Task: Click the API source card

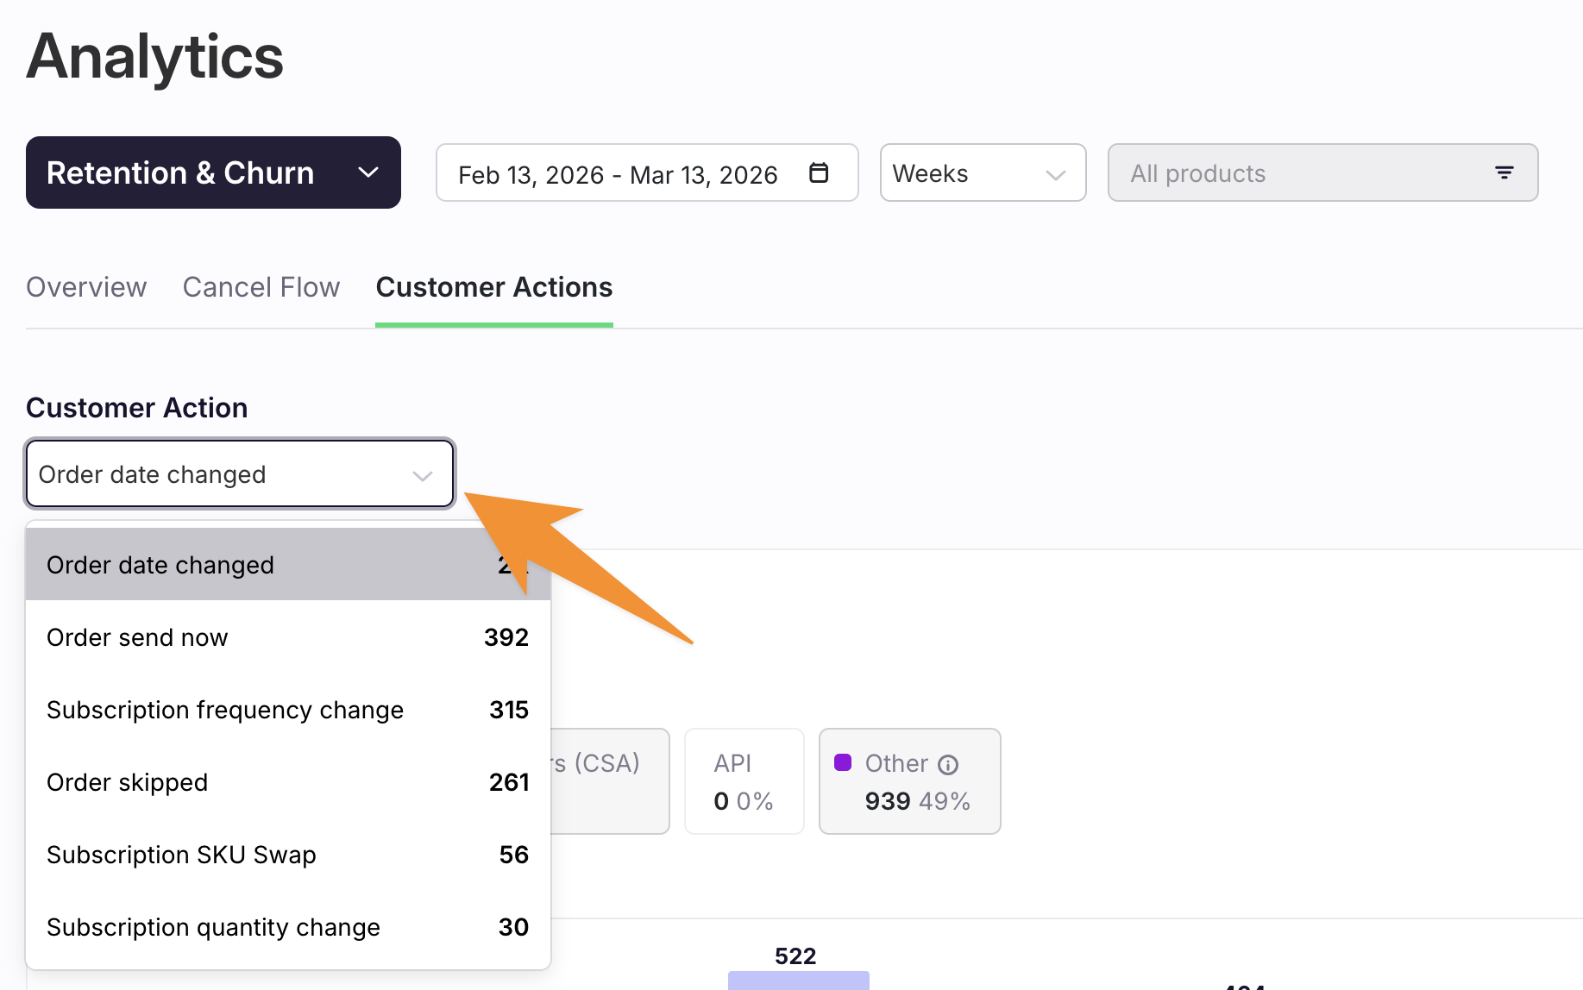Action: (x=744, y=781)
